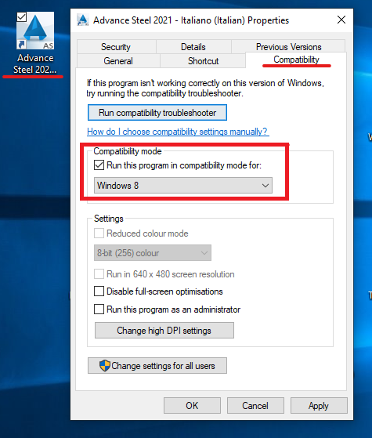Click the chevron arrow of Windows 8 dropdown
This screenshot has width=372, height=438.
265,186
